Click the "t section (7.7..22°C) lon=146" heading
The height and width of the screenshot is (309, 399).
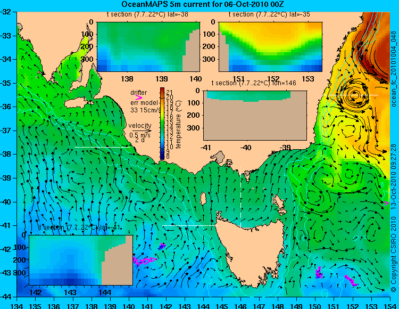point(254,83)
